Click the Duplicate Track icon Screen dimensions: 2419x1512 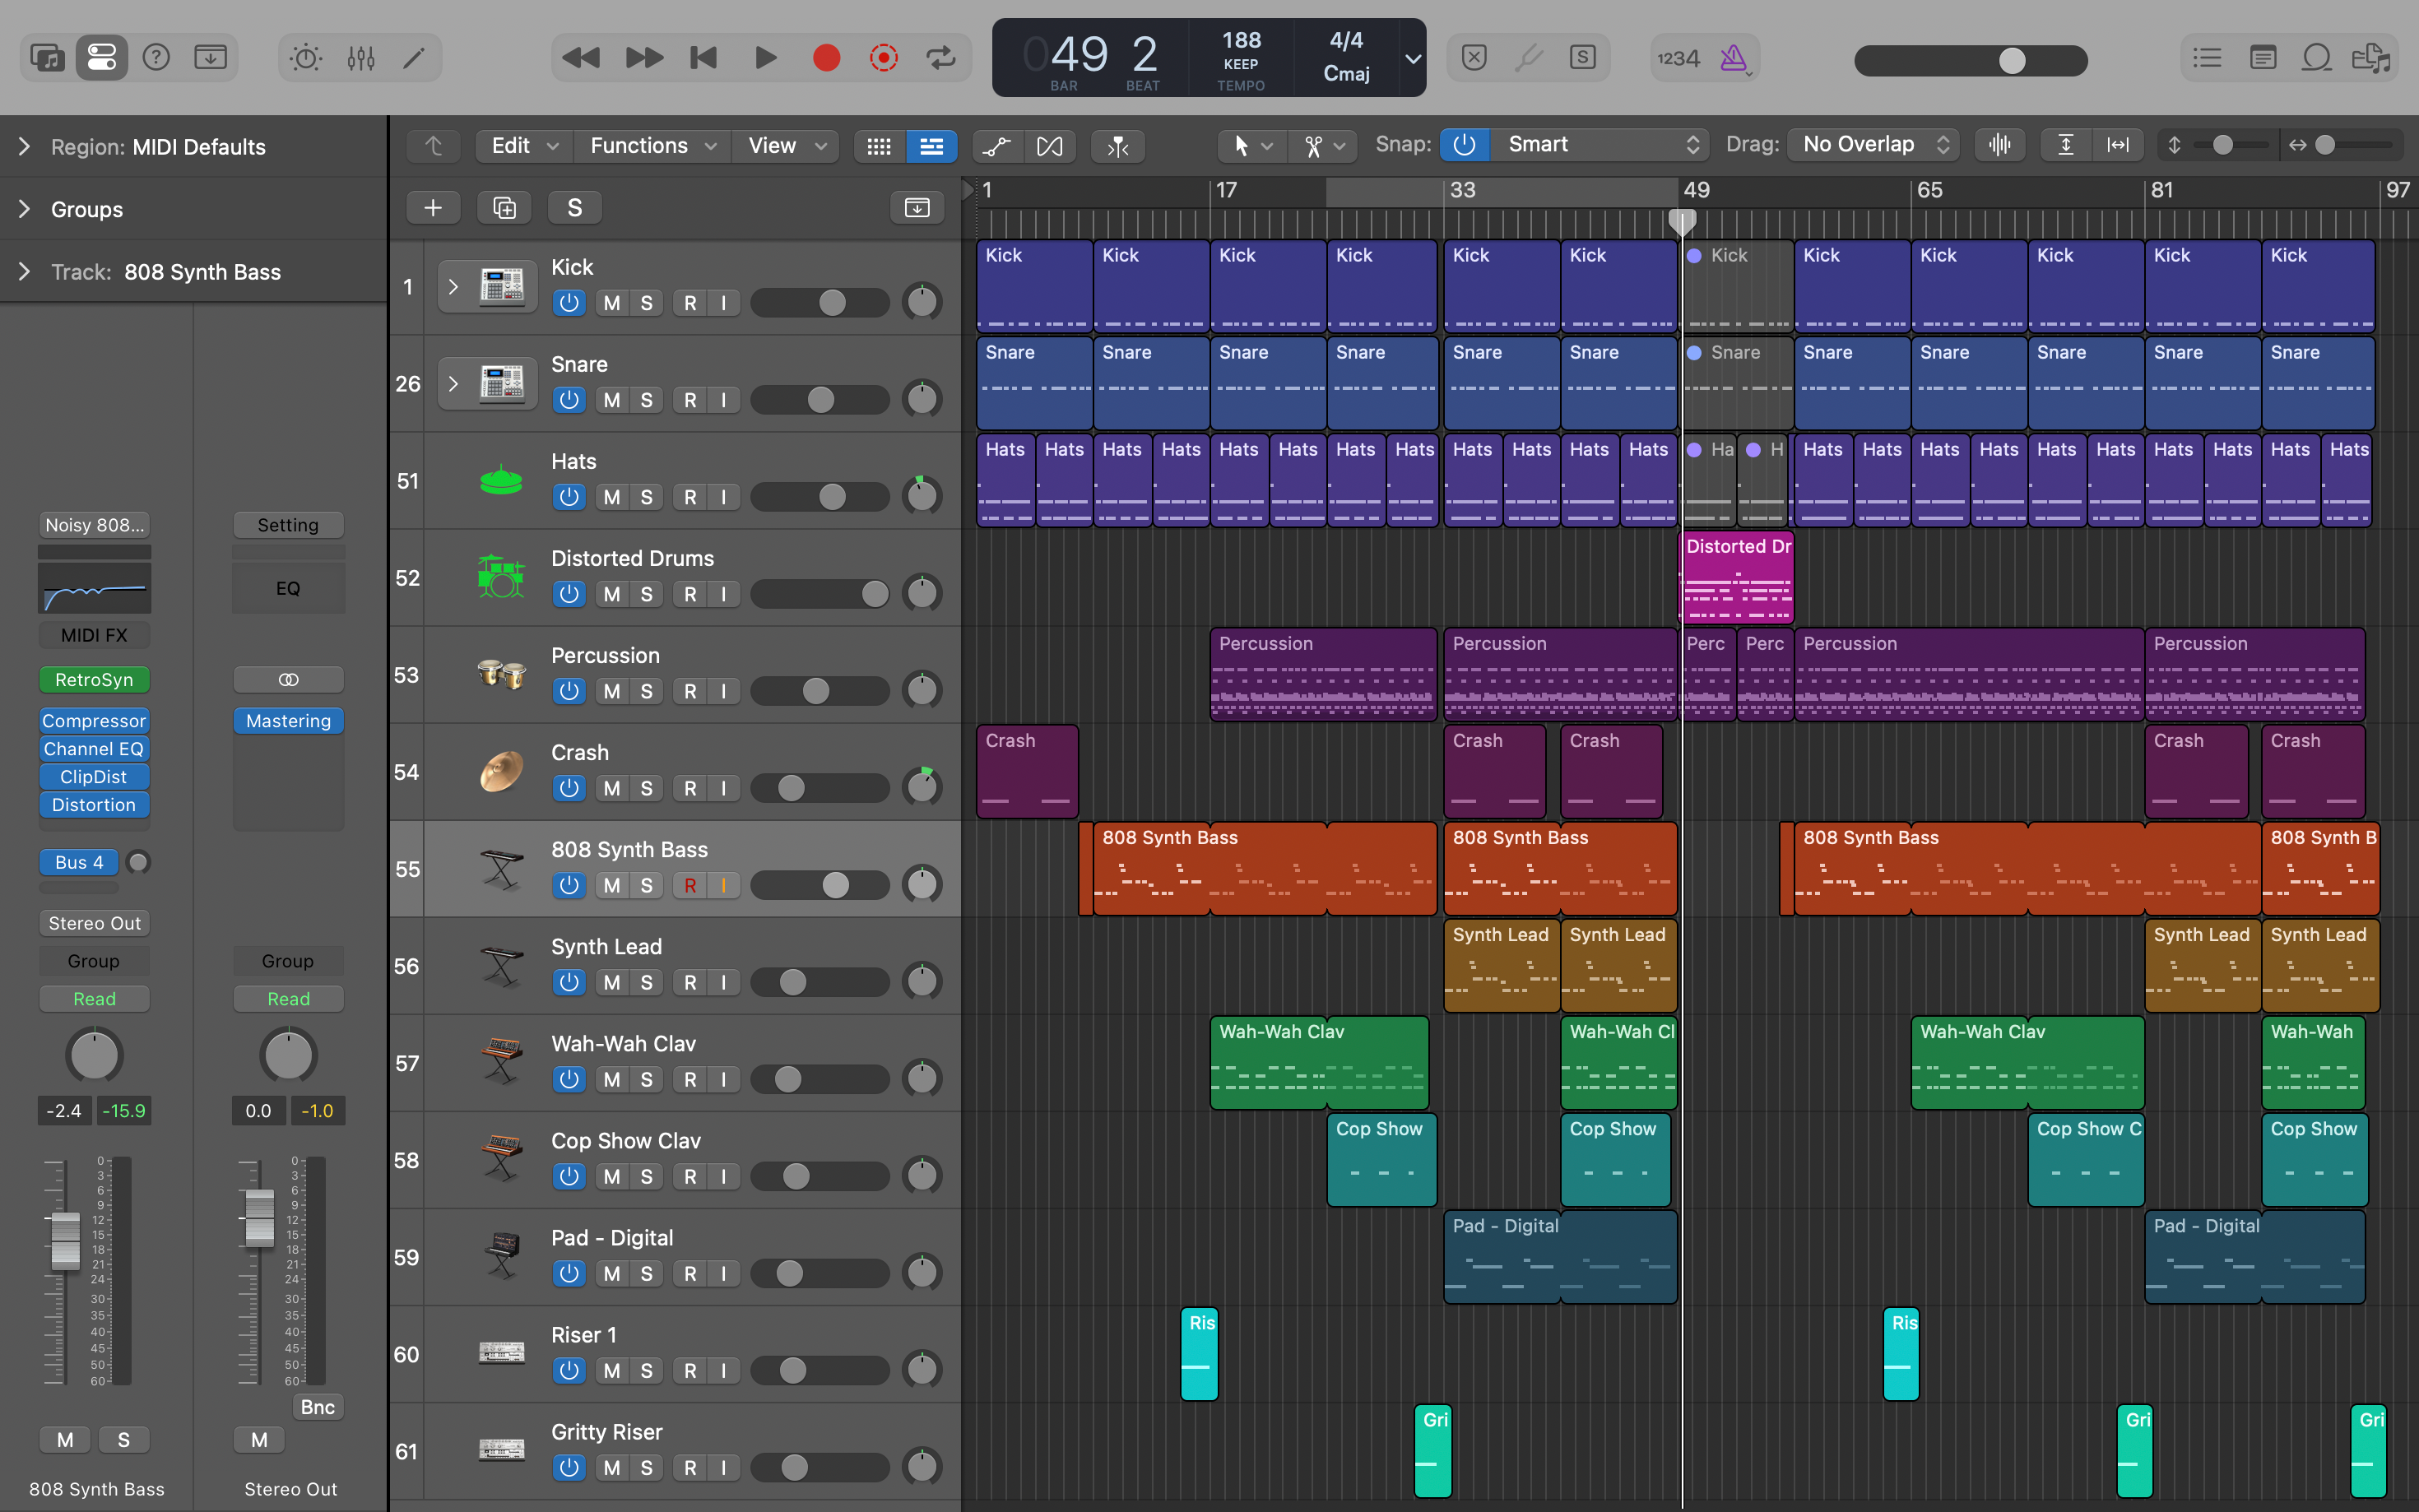(x=504, y=208)
